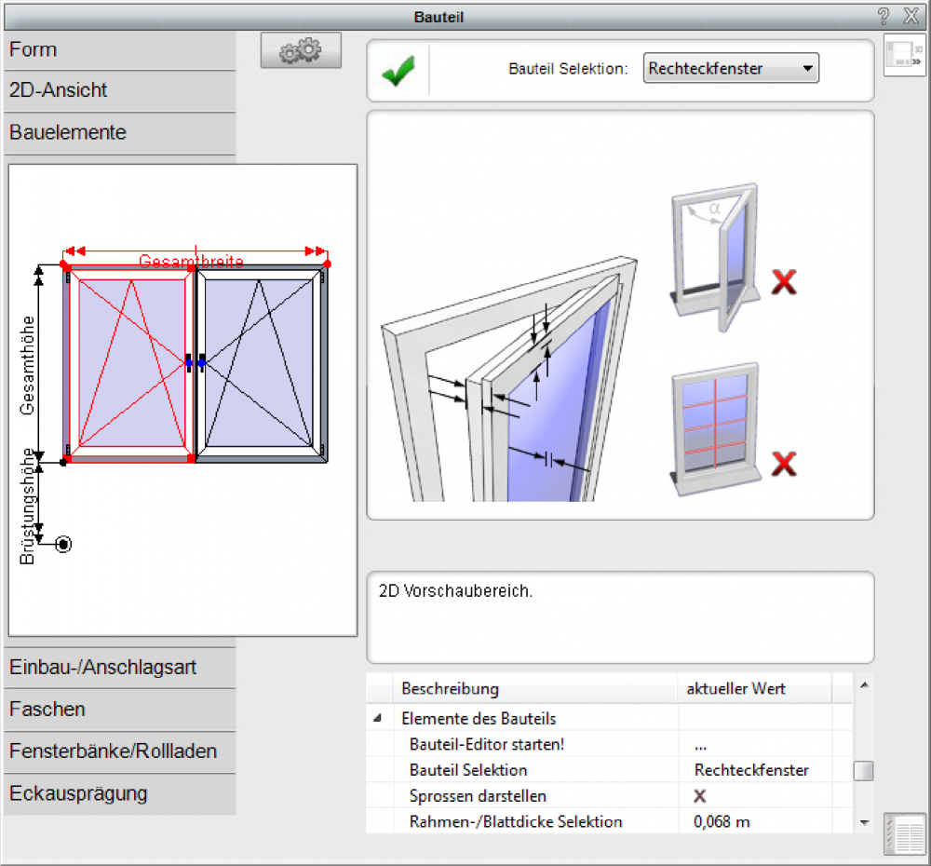Viewport: 931px width, 866px height.
Task: Open the Form section
Action: (x=119, y=50)
